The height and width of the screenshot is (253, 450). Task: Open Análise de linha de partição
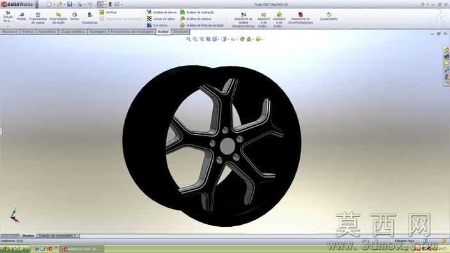[202, 26]
